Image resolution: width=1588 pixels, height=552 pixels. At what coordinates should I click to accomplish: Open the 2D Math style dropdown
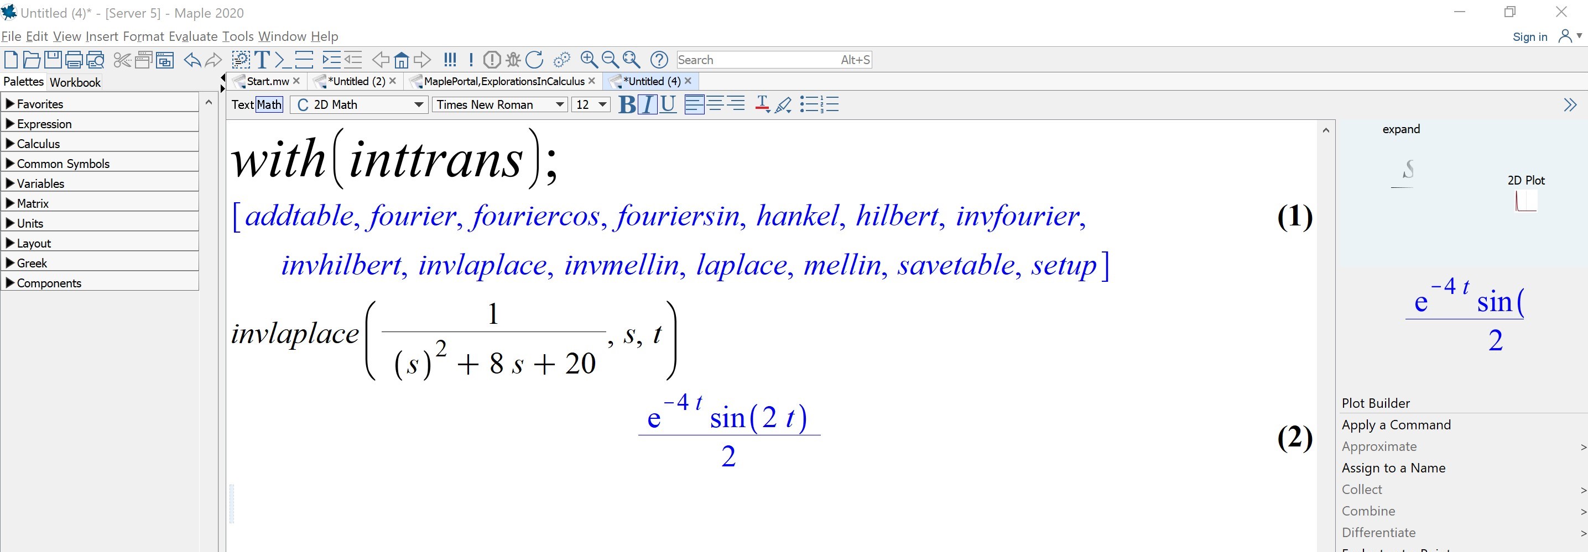tap(360, 105)
